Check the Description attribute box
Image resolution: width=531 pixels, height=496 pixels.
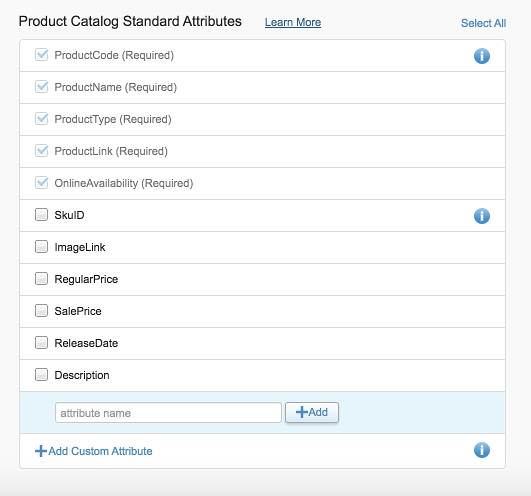(x=41, y=375)
